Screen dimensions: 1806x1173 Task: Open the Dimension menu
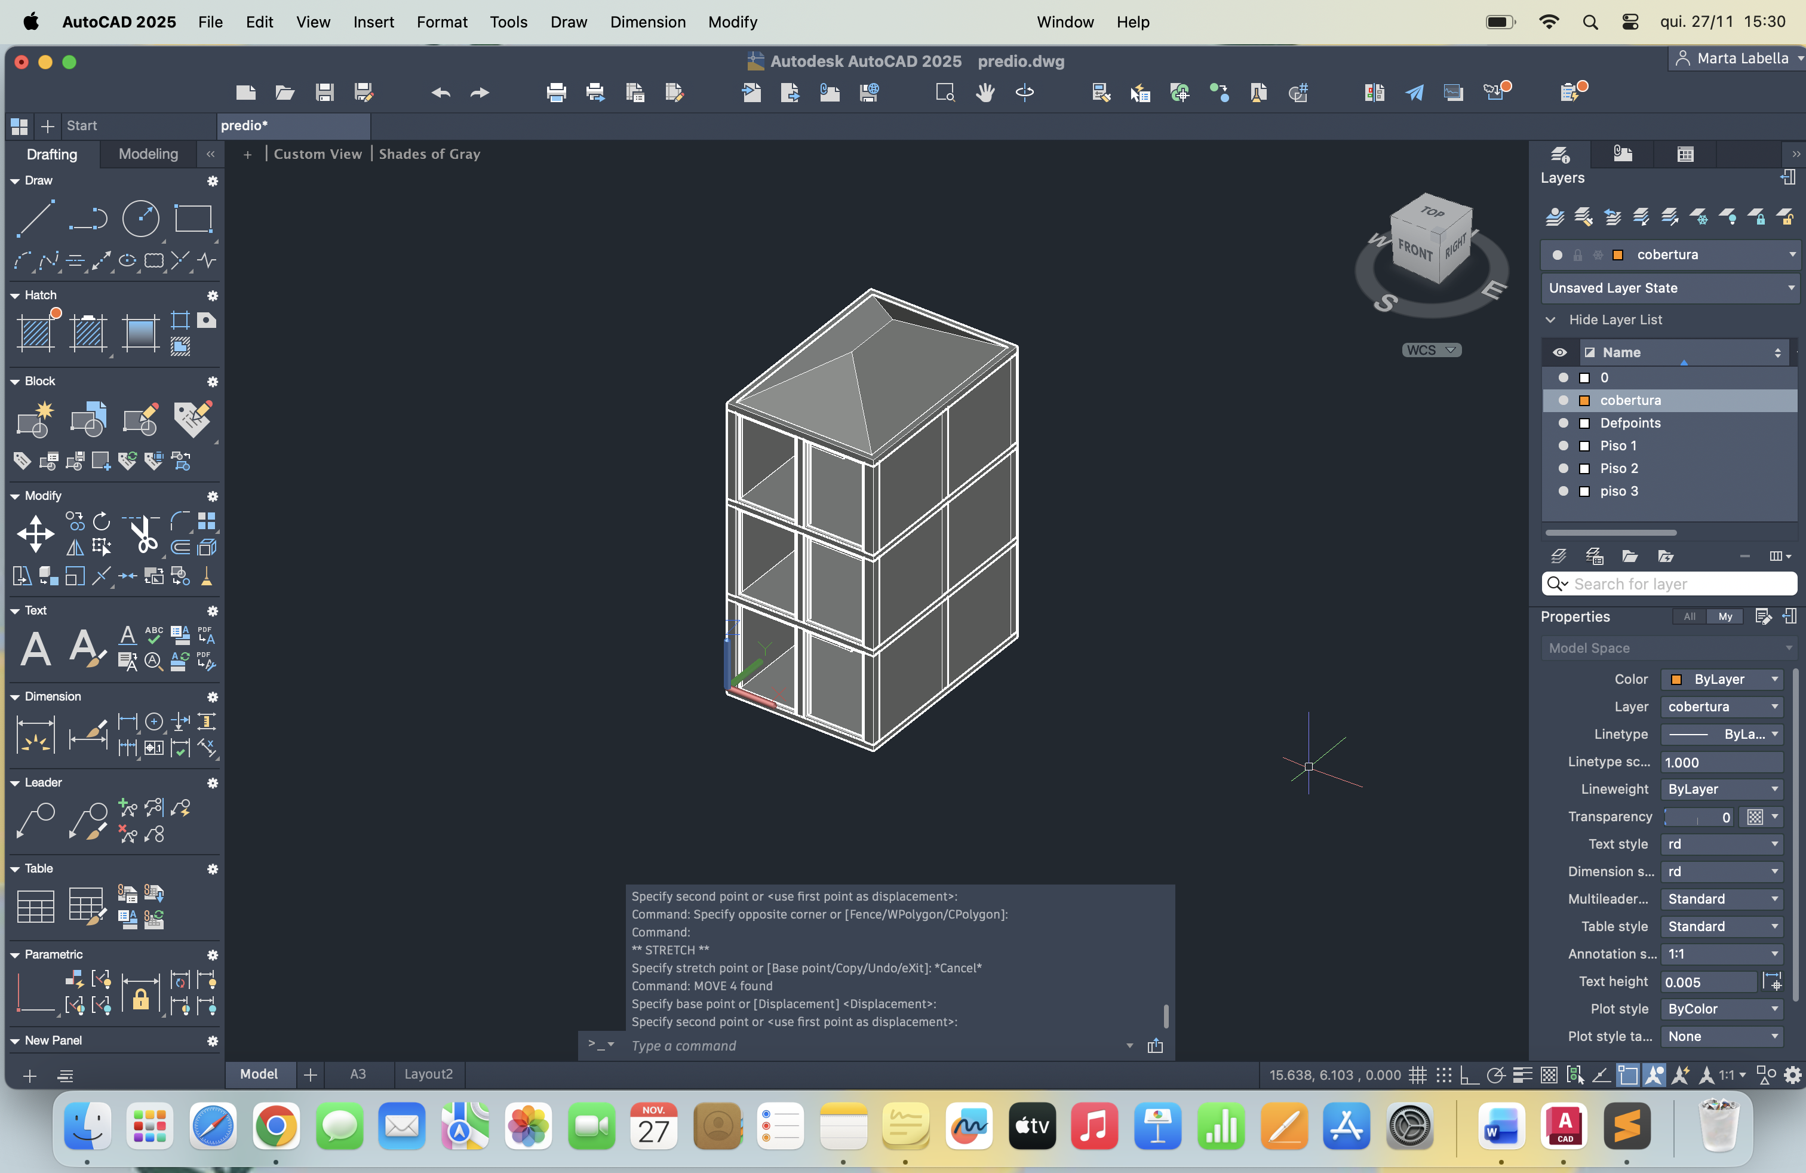(647, 22)
